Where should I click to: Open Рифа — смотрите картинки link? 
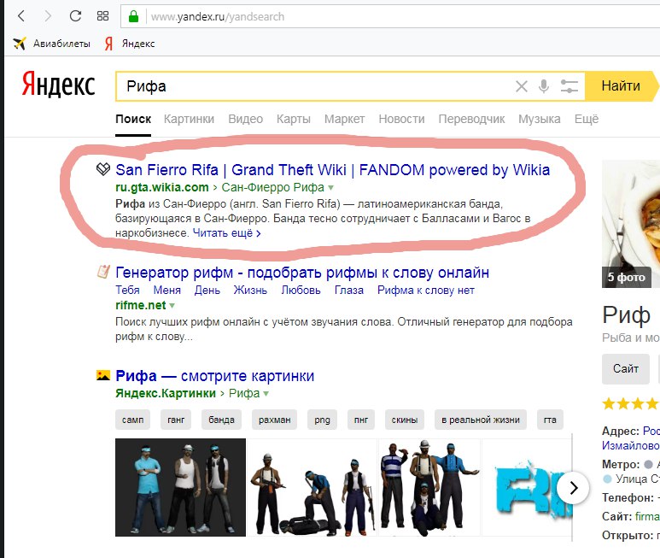[x=214, y=376]
